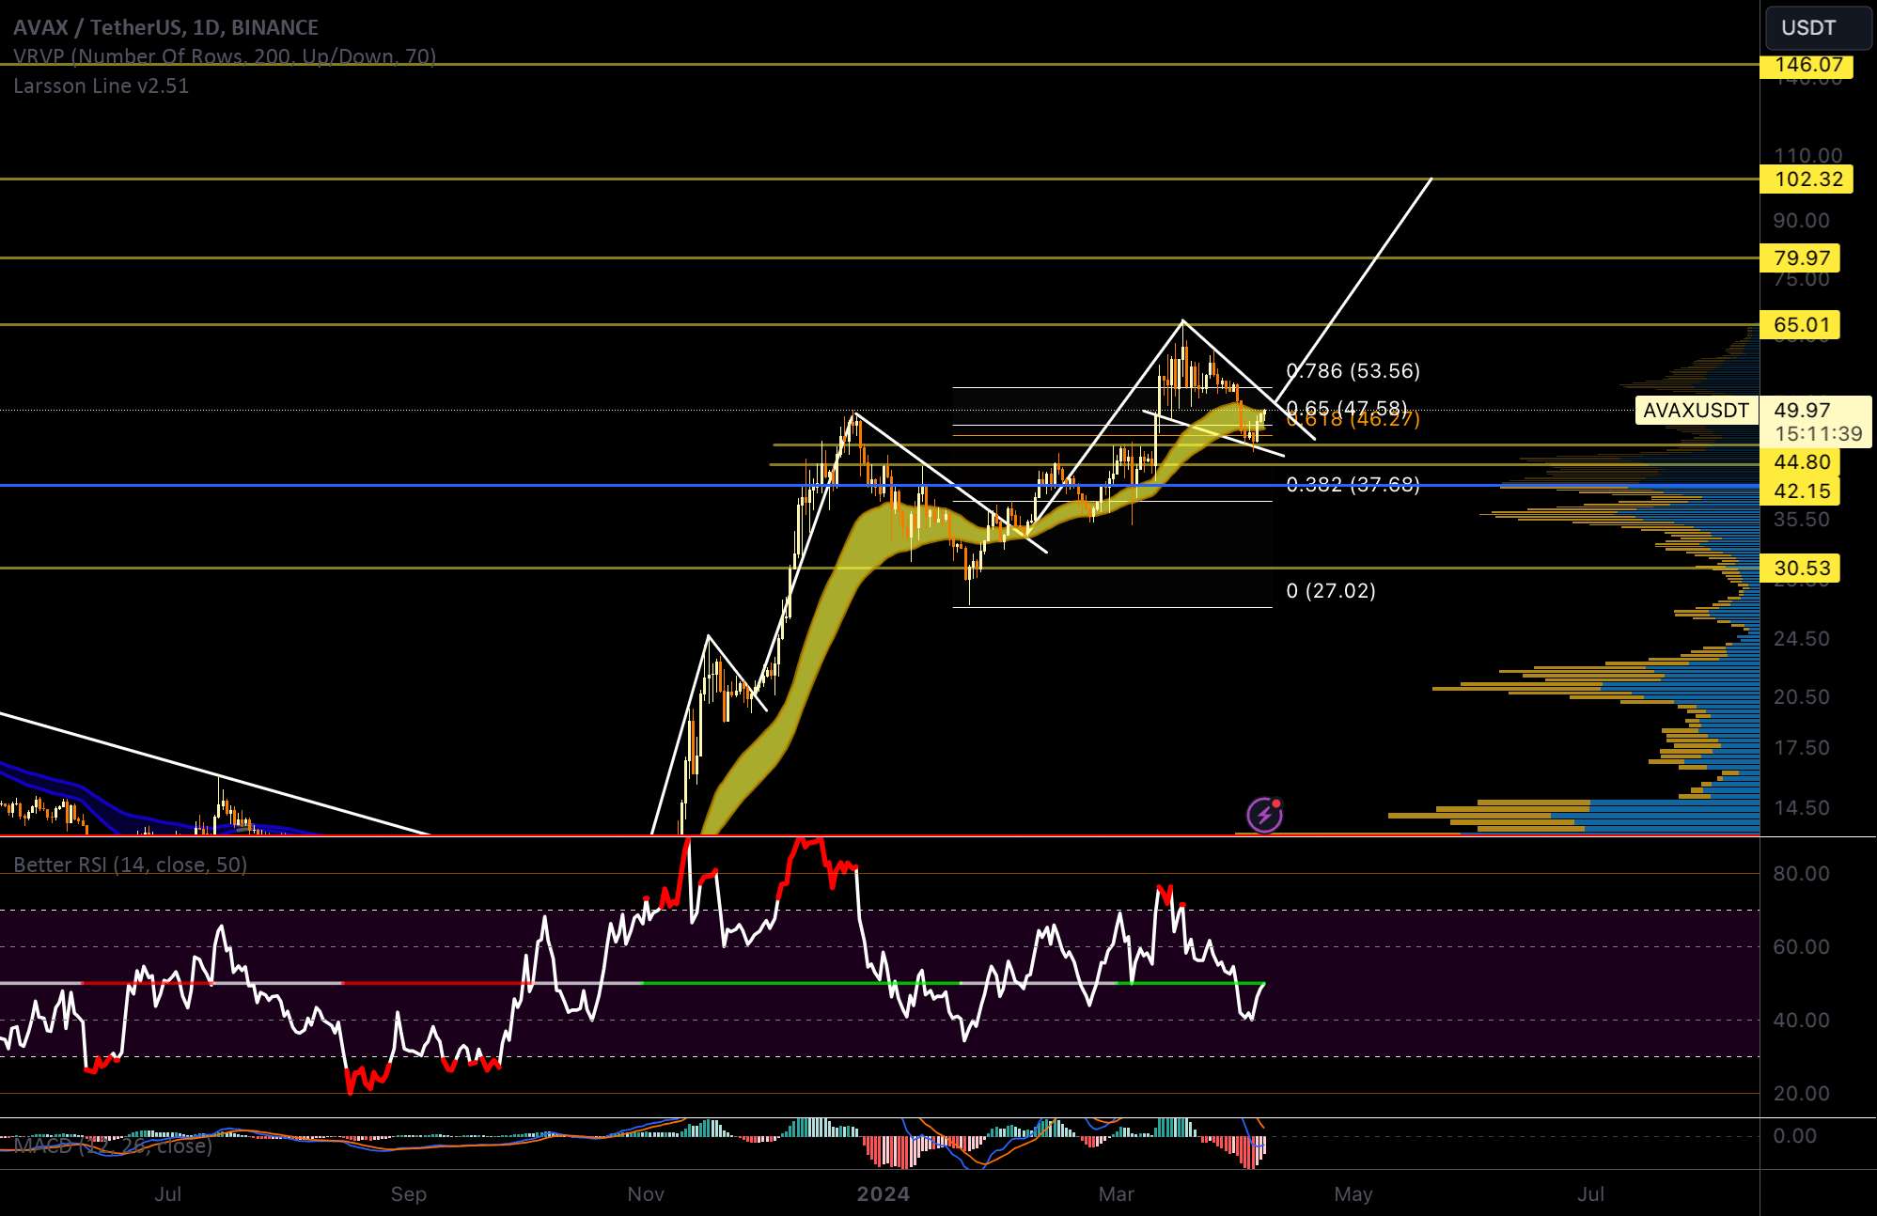Click the Mar label on time axis
This screenshot has width=1877, height=1216.
point(1117,1194)
